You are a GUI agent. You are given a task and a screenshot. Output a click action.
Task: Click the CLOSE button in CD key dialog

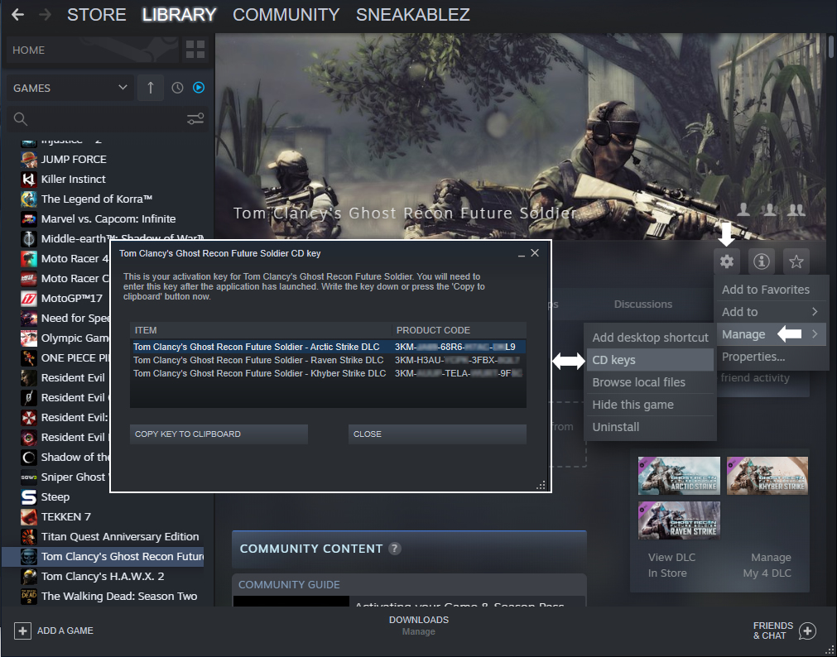(x=437, y=434)
